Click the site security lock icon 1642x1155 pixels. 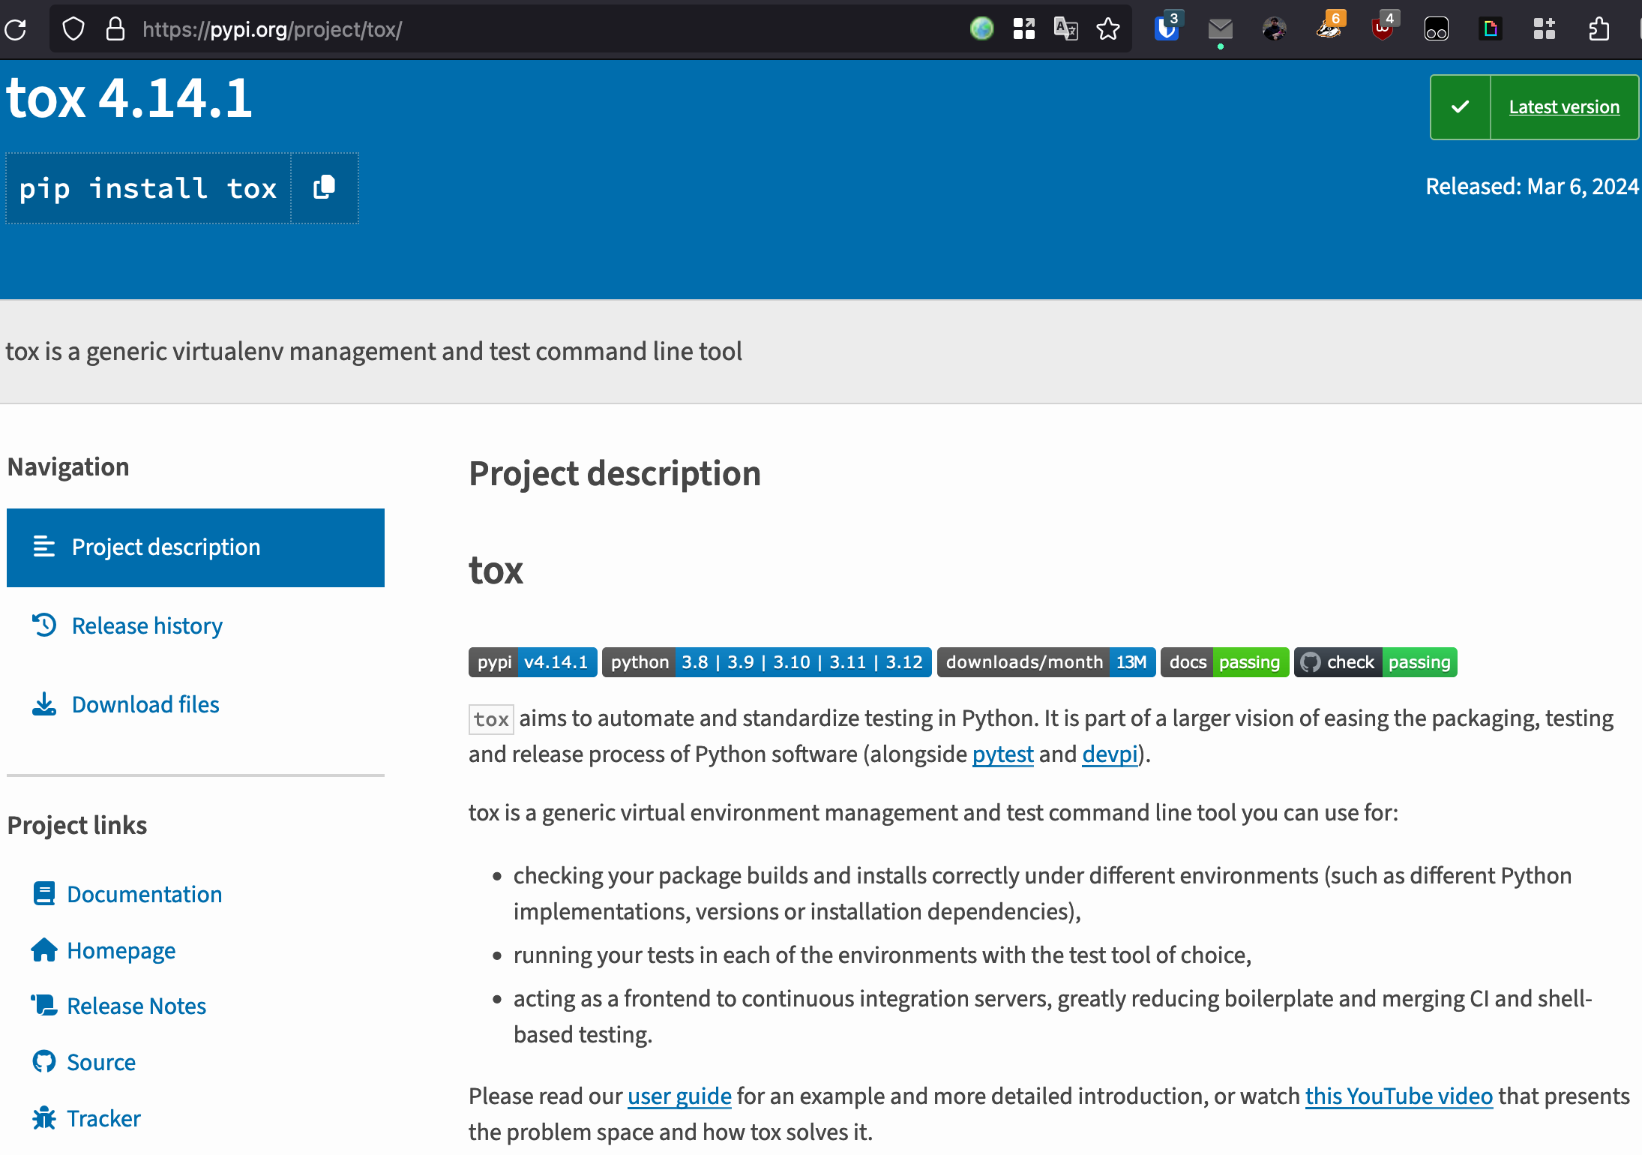(115, 29)
